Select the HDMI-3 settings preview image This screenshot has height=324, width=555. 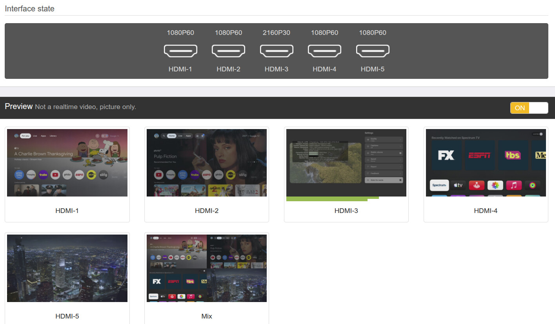[x=346, y=163]
